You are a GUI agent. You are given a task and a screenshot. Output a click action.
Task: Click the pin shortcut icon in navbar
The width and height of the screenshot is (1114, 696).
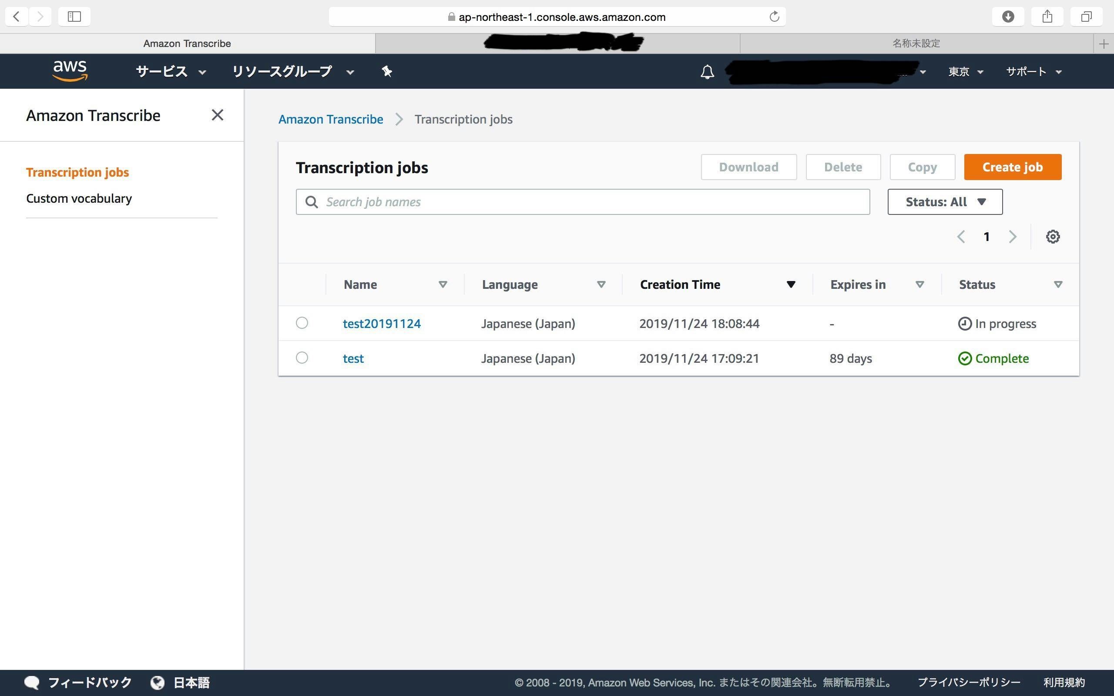(x=387, y=71)
